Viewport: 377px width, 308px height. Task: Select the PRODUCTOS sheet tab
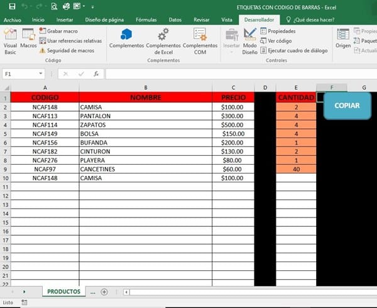click(x=64, y=292)
